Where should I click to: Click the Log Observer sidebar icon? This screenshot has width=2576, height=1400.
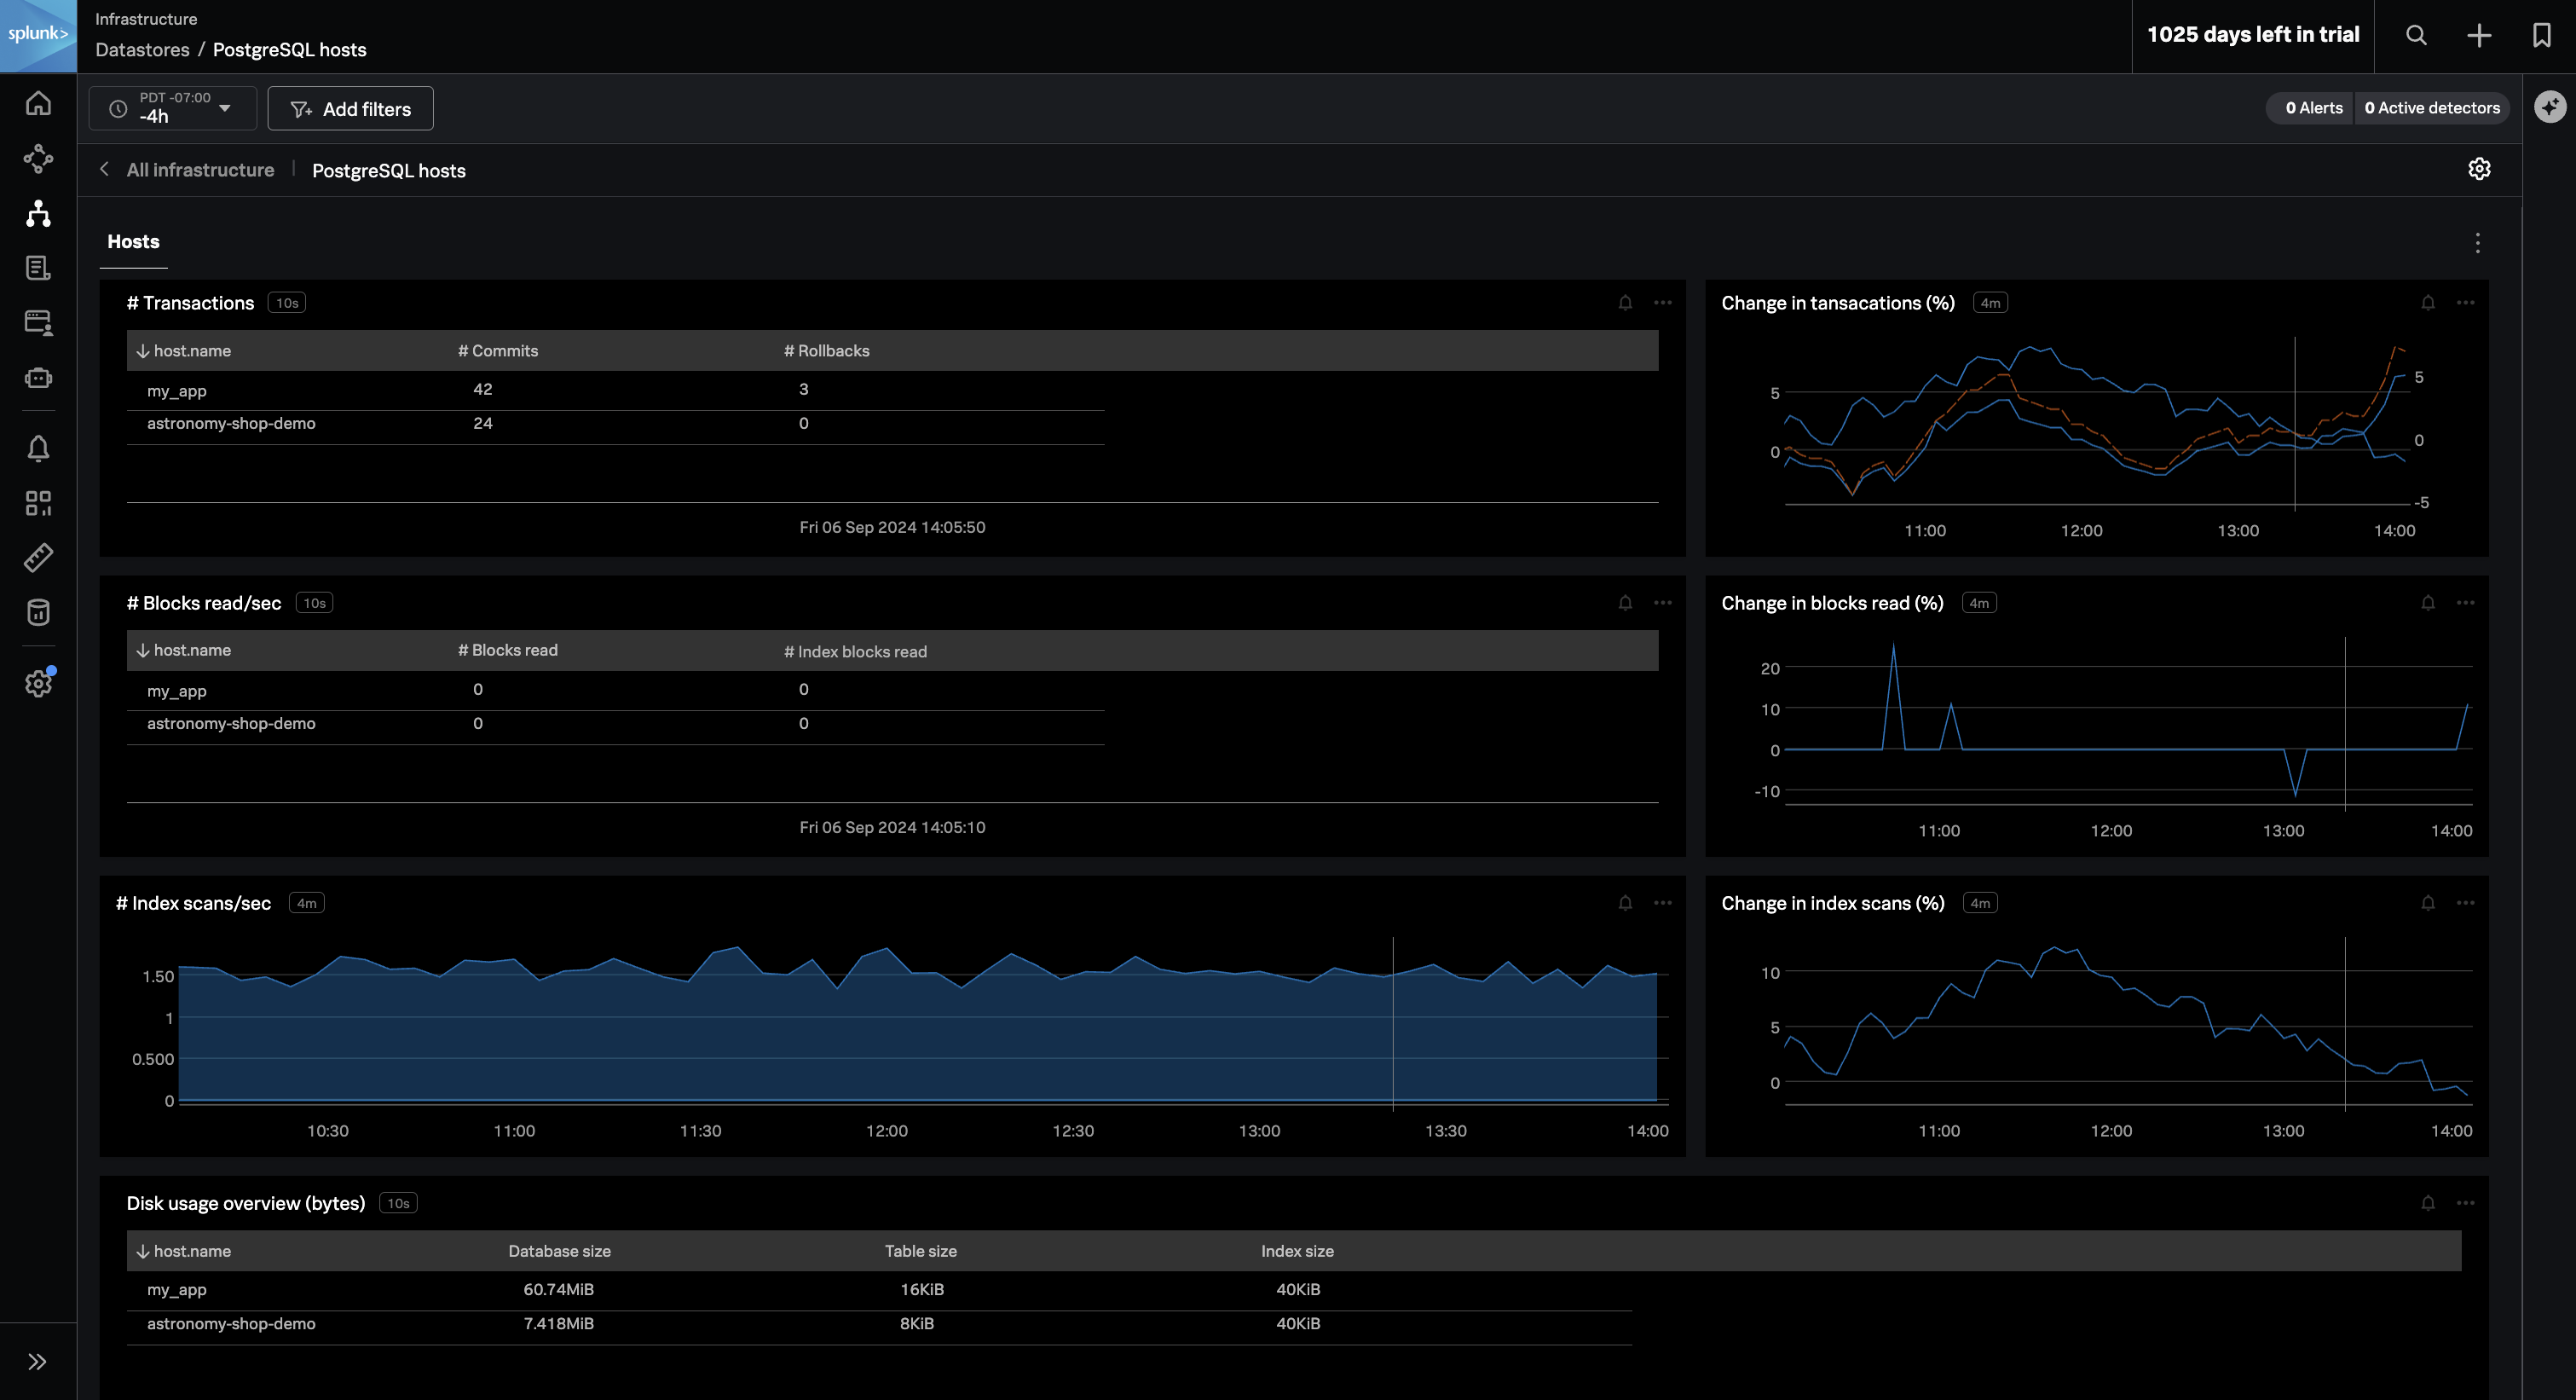(38, 268)
